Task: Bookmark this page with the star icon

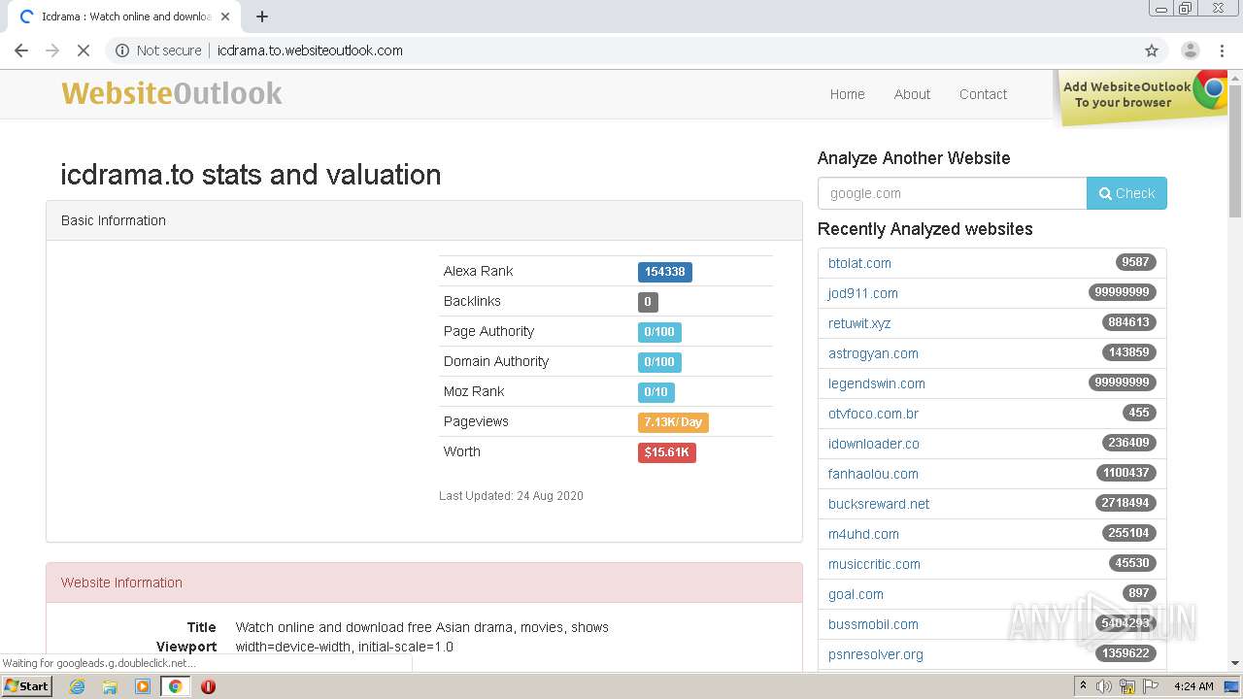Action: tap(1152, 50)
